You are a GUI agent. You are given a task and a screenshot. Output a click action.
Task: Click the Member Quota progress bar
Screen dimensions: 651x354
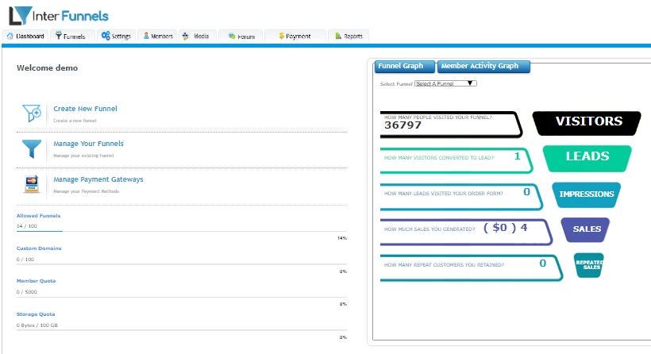(182, 297)
